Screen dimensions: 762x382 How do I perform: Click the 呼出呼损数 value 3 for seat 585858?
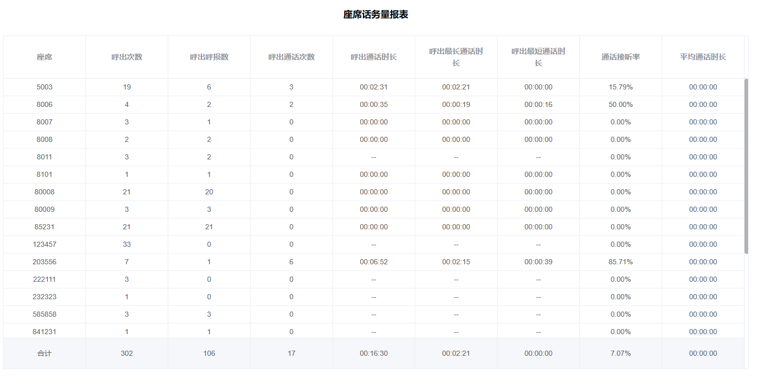209,315
